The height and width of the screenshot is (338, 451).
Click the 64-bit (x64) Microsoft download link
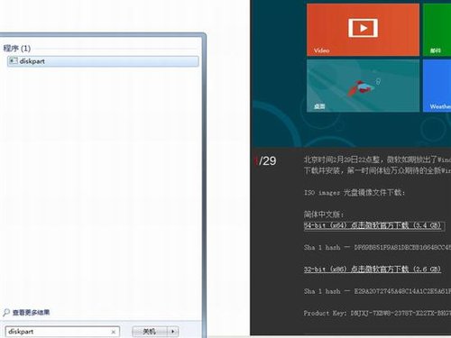[373, 225]
